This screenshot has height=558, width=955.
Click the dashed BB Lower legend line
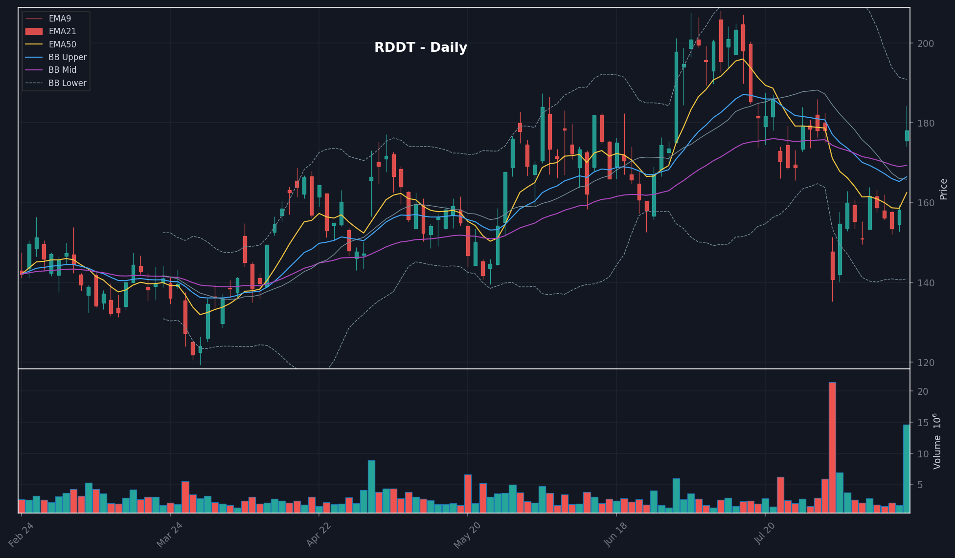pos(34,83)
